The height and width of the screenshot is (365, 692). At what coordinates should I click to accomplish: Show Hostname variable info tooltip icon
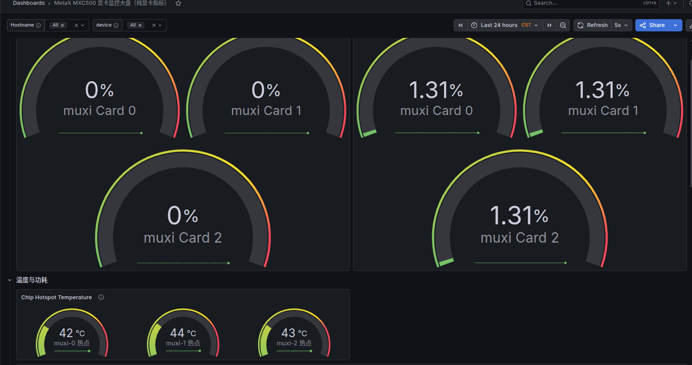point(38,25)
